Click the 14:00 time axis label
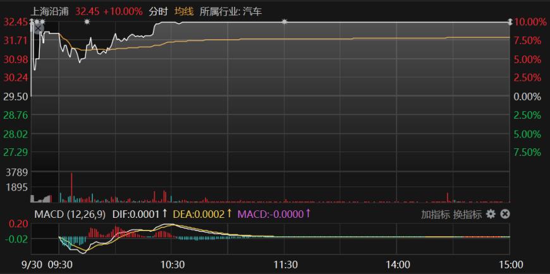 click(398, 264)
